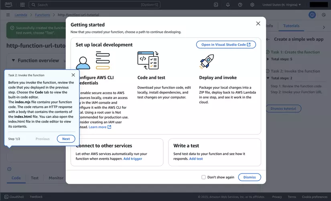Open Cookie preferences in footer

click(x=315, y=197)
